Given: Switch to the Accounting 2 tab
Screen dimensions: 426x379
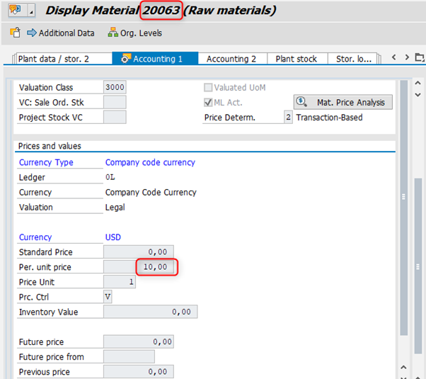Looking at the screenshot, I should 231,59.
